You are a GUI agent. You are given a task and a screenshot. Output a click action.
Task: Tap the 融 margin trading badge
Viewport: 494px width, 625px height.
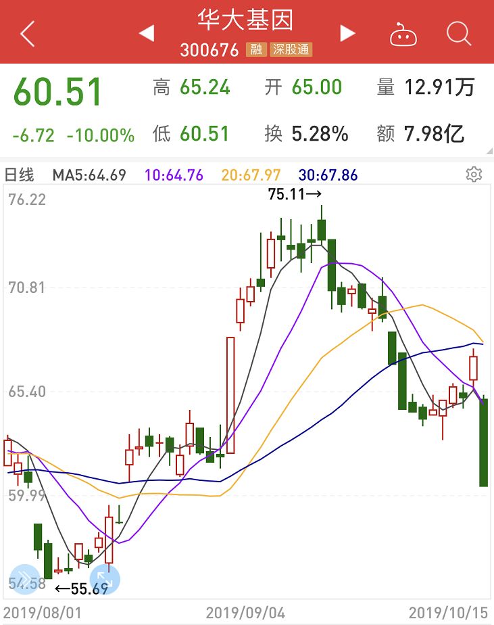click(x=256, y=49)
